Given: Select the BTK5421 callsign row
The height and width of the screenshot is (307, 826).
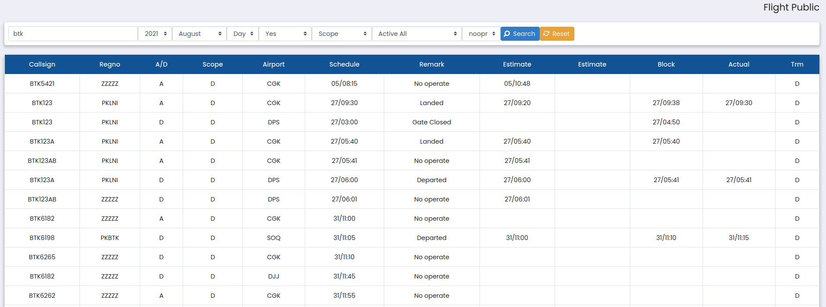Looking at the screenshot, I should click(42, 84).
